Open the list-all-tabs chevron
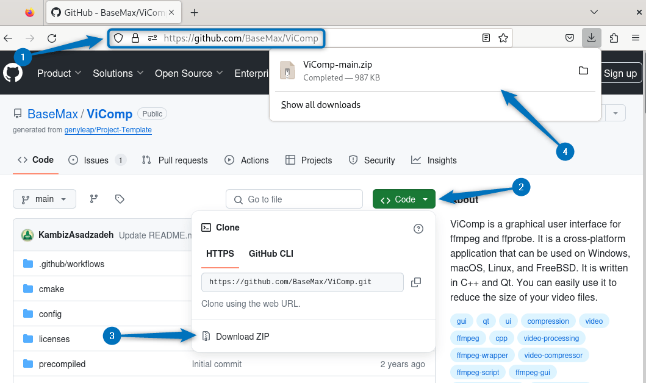Viewport: 646px width, 383px height. tap(594, 12)
